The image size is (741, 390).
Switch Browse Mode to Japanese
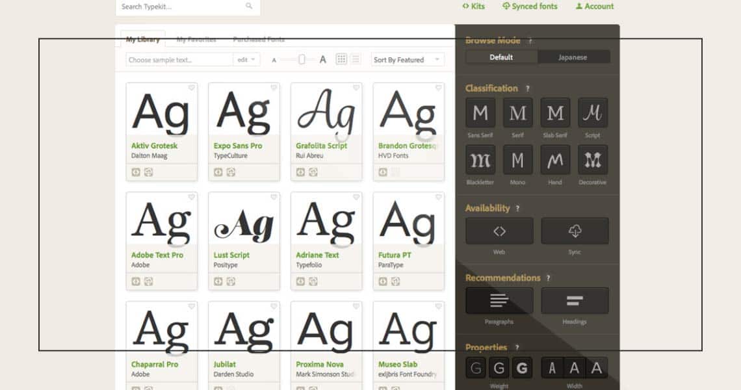[573, 57]
